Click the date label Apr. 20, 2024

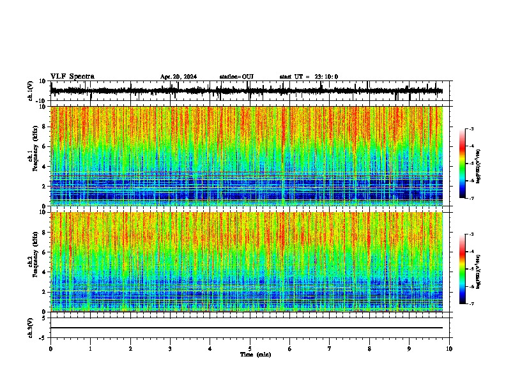click(178, 77)
